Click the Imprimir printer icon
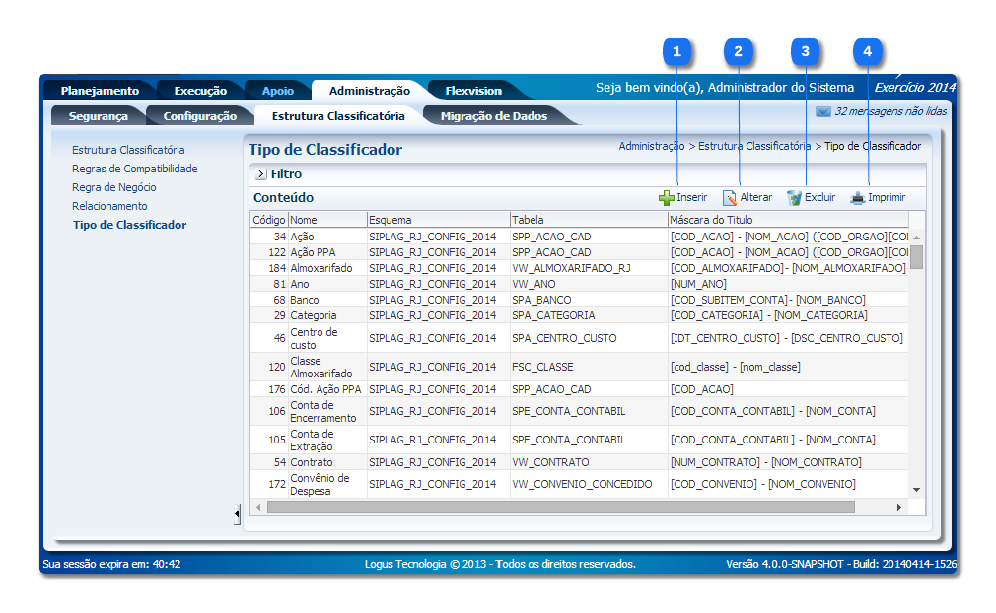Viewport: 996px width, 613px height. coord(858,198)
